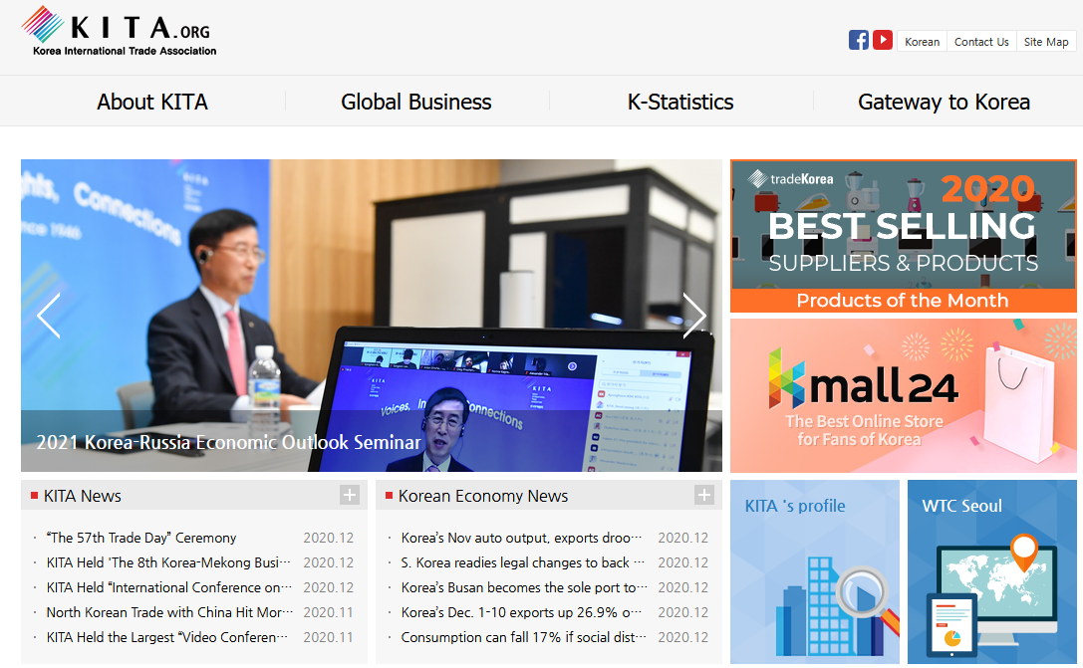Expand Korean Economy News with plus icon

tap(703, 495)
